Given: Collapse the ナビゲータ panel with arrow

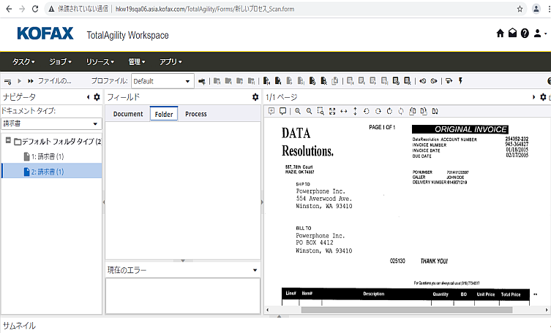Looking at the screenshot, I should tap(89, 97).
